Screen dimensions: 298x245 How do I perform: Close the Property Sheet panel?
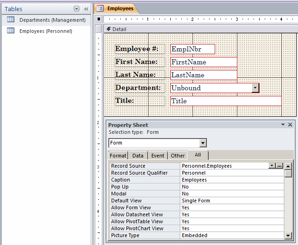pos(290,125)
